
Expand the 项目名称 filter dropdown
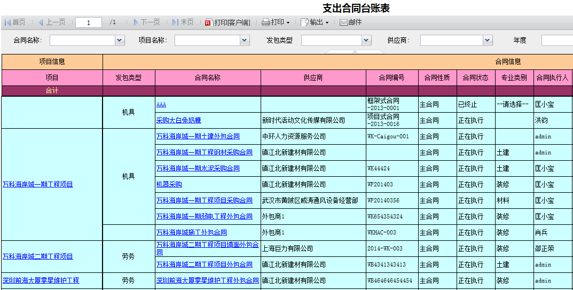click(245, 40)
